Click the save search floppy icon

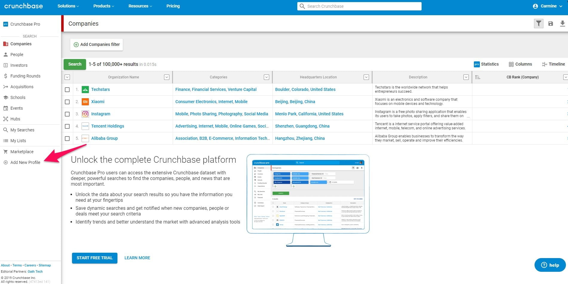point(551,24)
